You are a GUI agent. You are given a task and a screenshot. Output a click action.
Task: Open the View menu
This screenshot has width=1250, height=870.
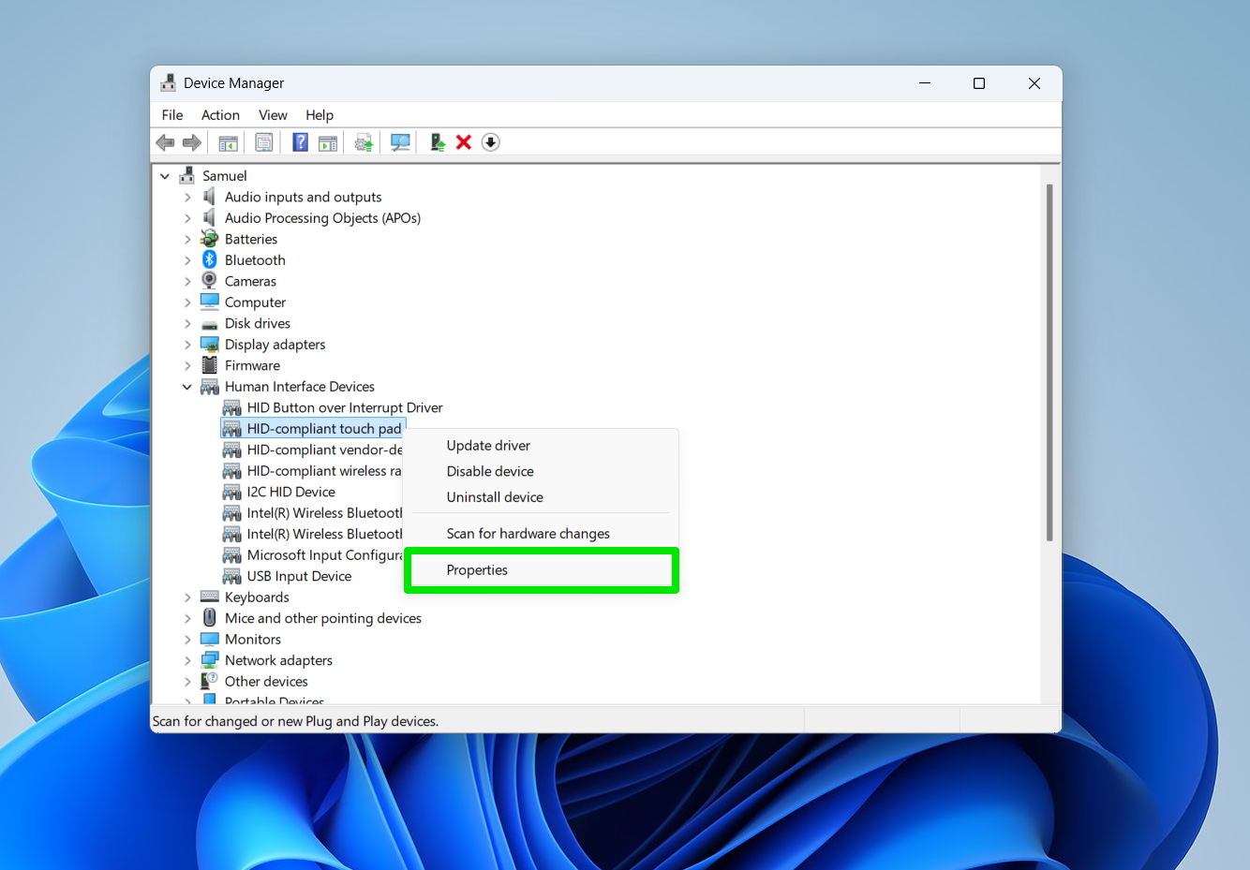(273, 115)
